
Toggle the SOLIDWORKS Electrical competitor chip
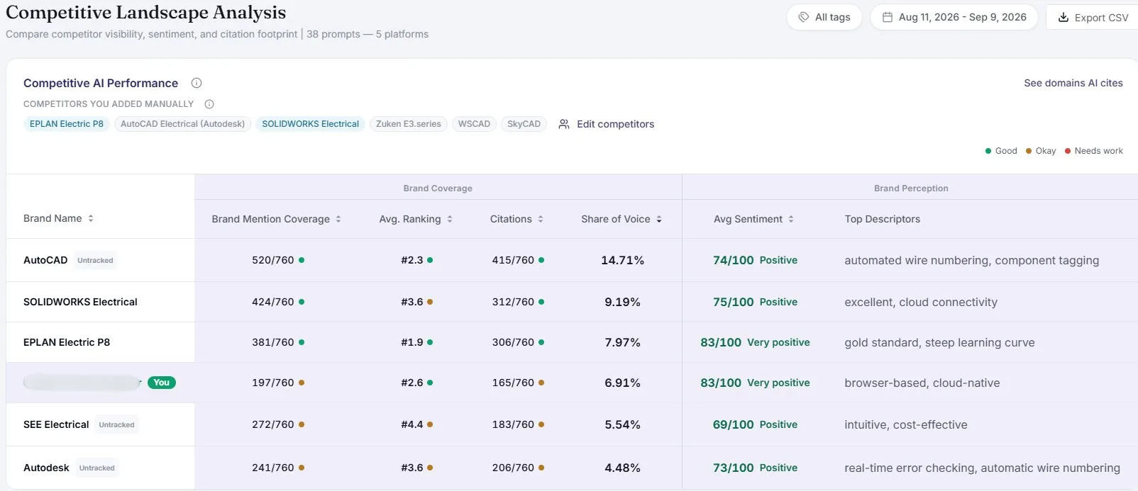coord(311,124)
